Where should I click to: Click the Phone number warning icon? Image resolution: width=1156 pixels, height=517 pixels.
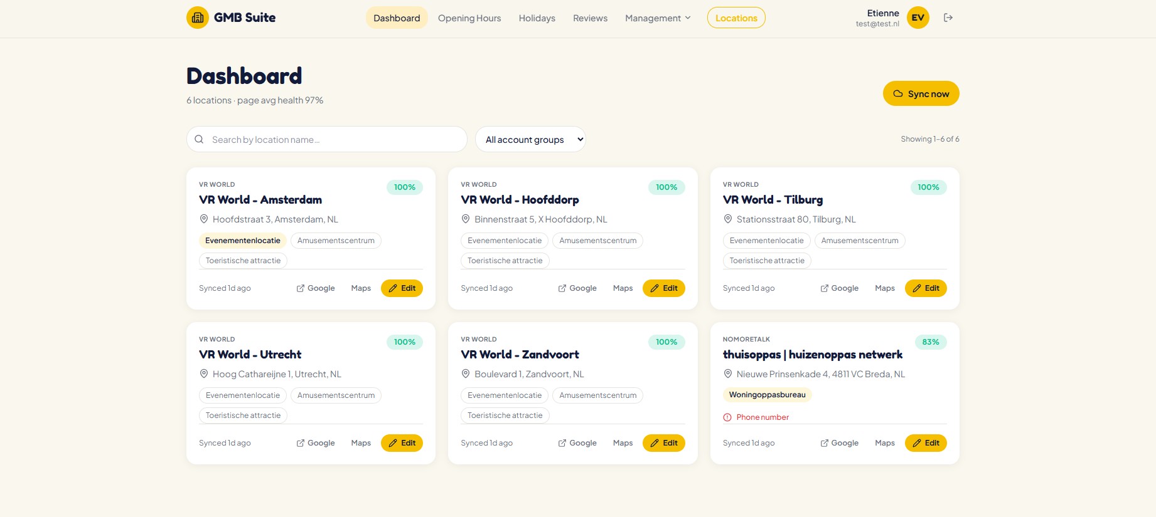[x=727, y=417]
